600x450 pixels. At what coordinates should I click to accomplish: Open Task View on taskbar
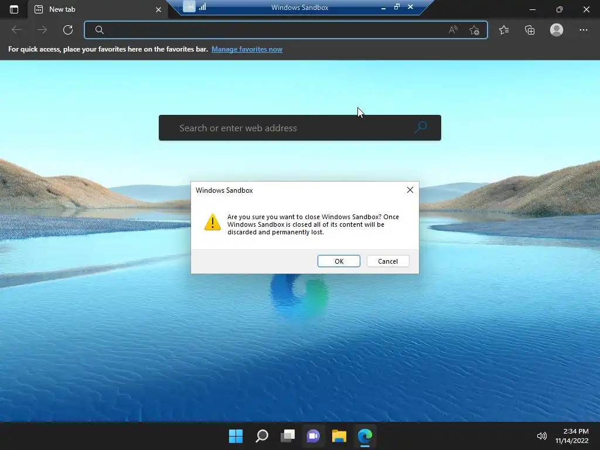[288, 436]
